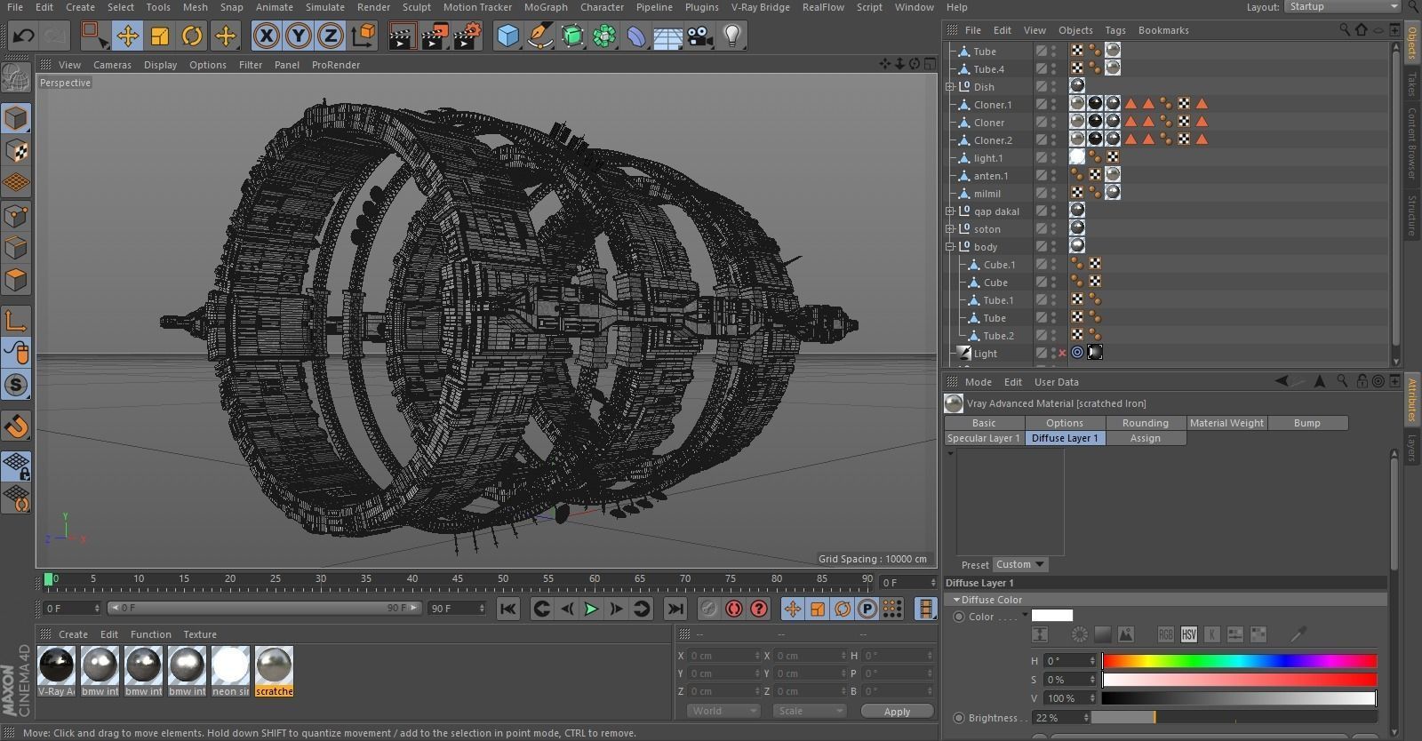Click the X position input field
1422x741 pixels.
(x=725, y=656)
